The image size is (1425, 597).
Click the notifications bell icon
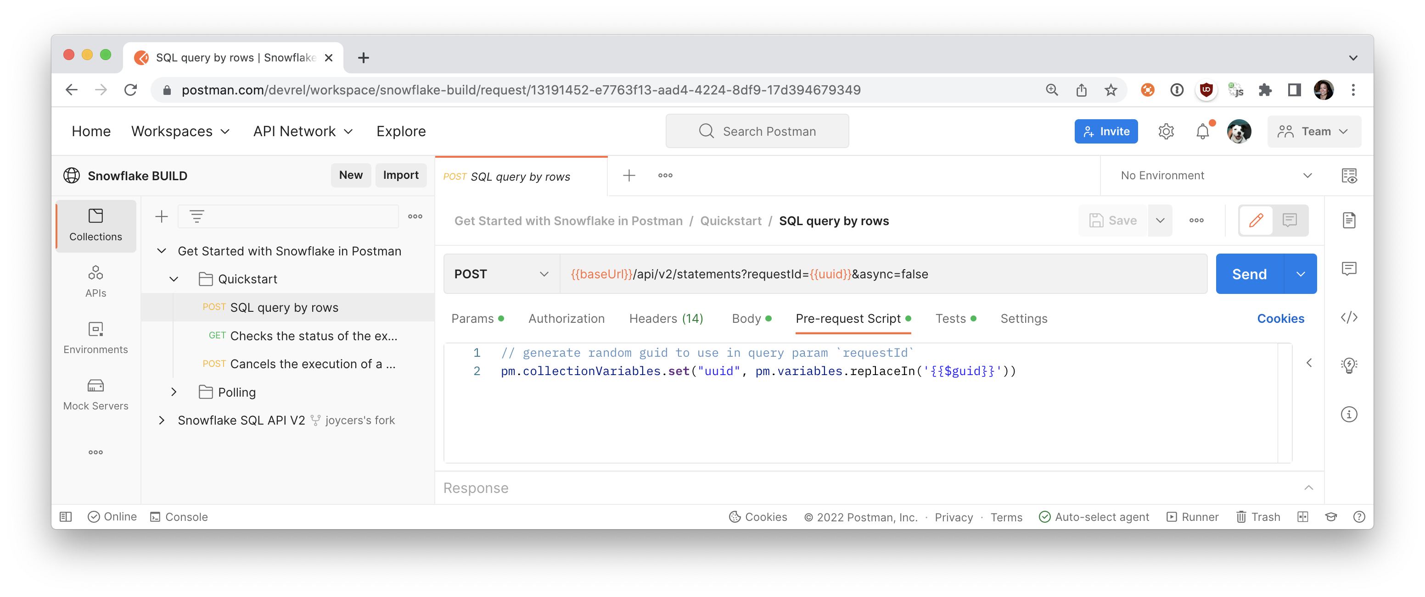(x=1202, y=132)
